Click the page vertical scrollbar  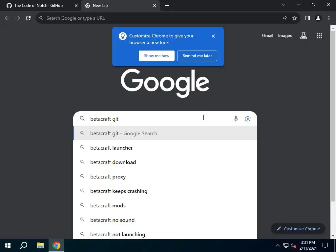tap(333, 116)
